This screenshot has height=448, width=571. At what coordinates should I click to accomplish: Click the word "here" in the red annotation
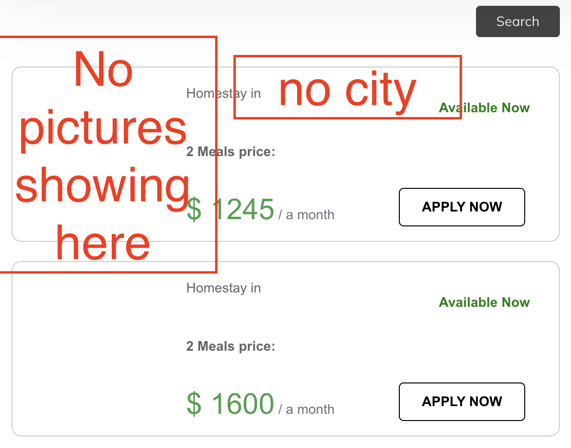click(x=103, y=243)
